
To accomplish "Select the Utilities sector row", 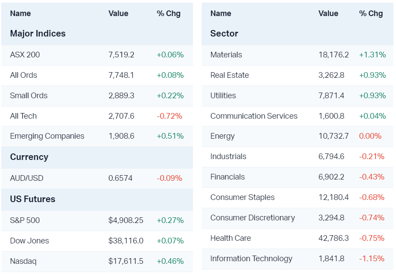I will point(223,96).
